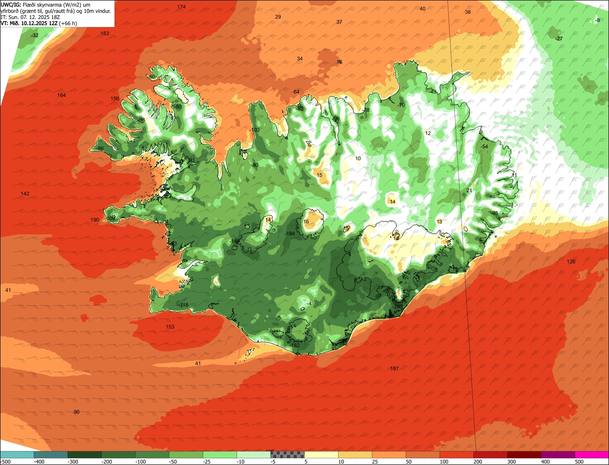Screen dimensions: 609x465
Task: Click the map value '96'
Action: pyautogui.click(x=77, y=412)
